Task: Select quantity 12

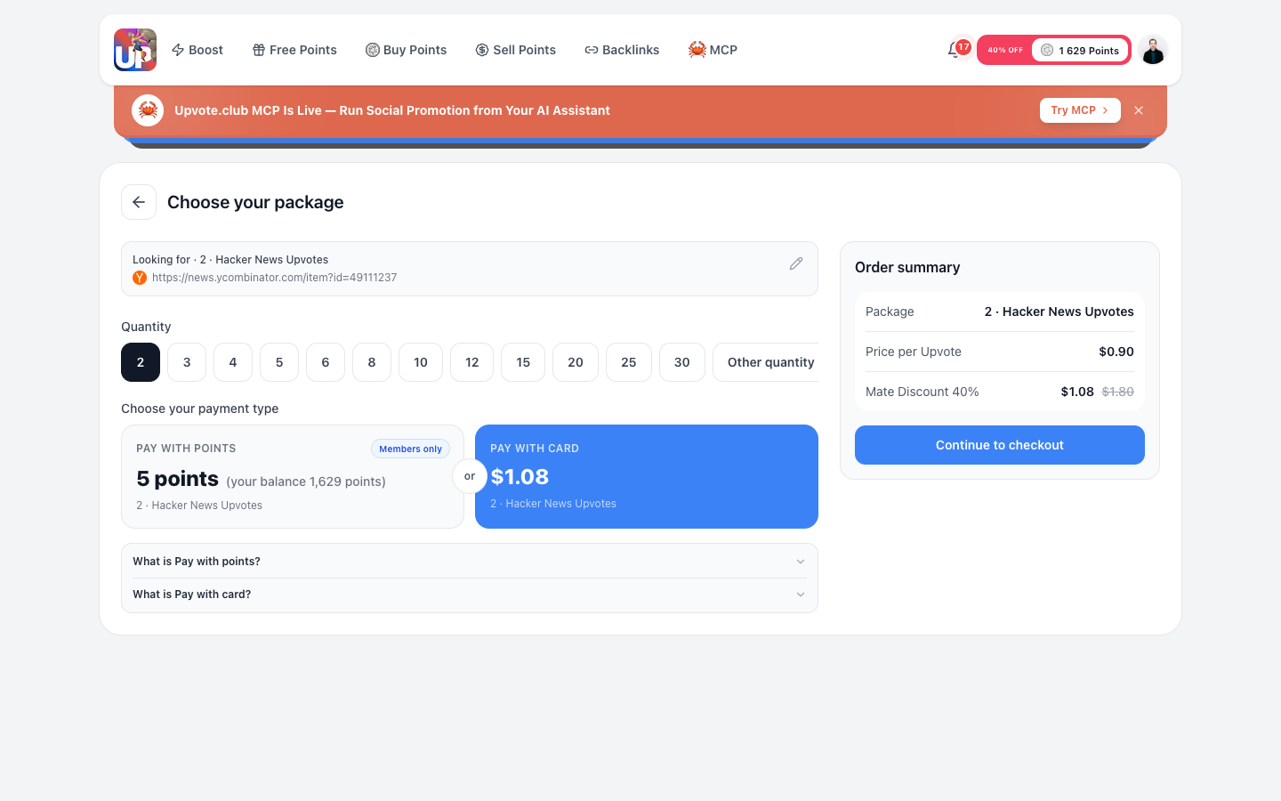Action: coord(472,362)
